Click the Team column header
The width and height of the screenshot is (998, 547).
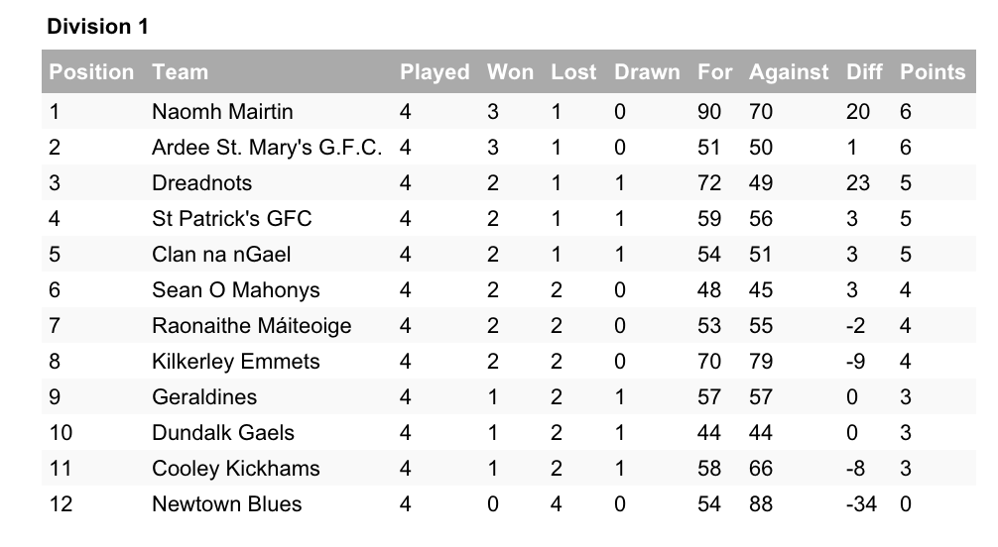tap(181, 72)
